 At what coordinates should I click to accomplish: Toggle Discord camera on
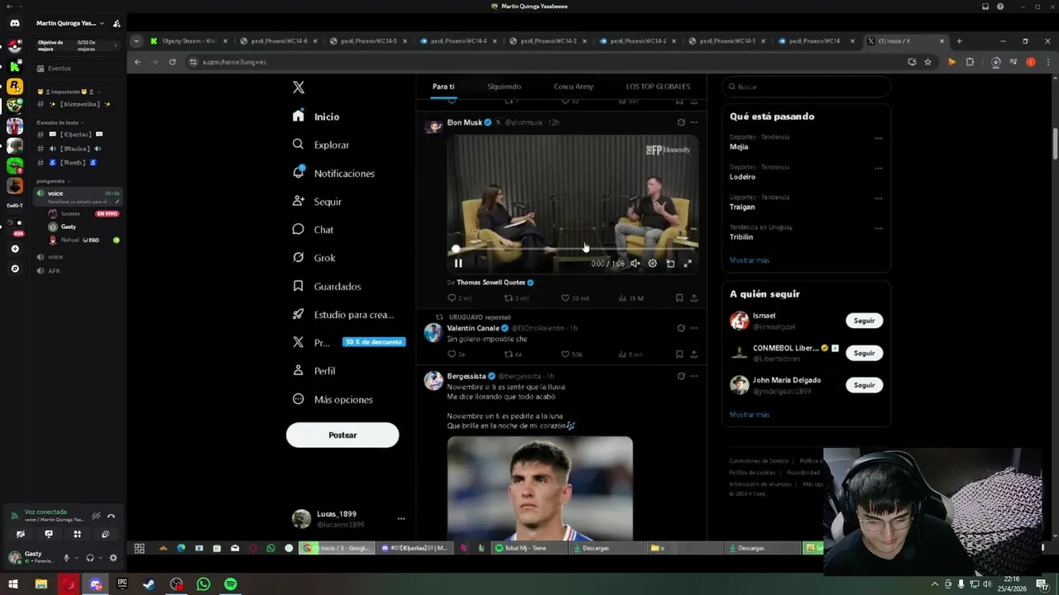(x=20, y=534)
